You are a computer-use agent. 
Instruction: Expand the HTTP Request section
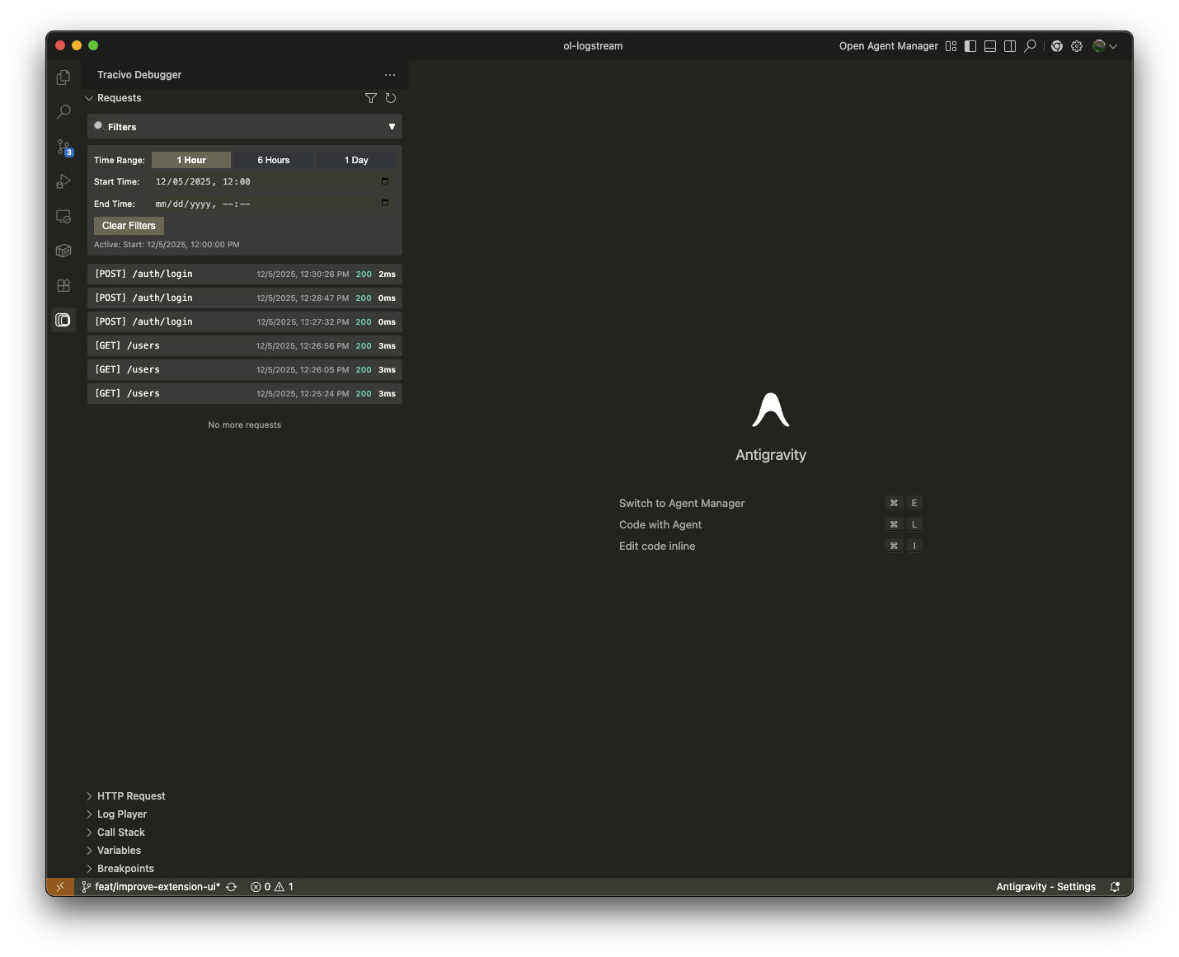tap(131, 796)
